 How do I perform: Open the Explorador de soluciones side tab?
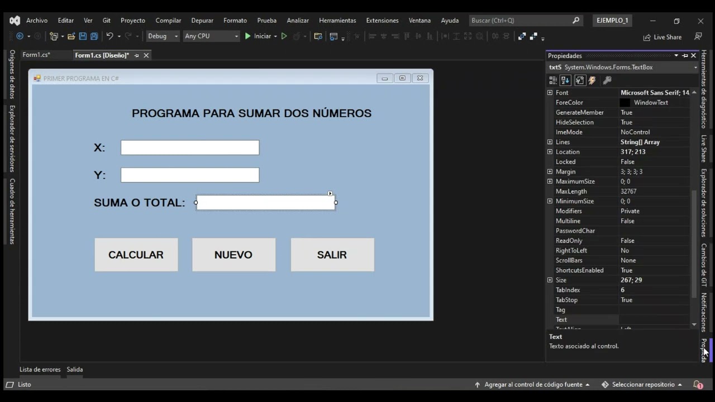click(704, 203)
